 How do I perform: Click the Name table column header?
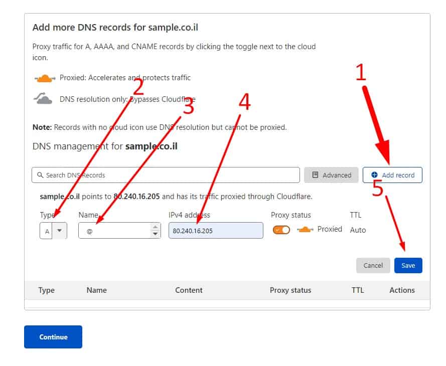[x=97, y=290]
